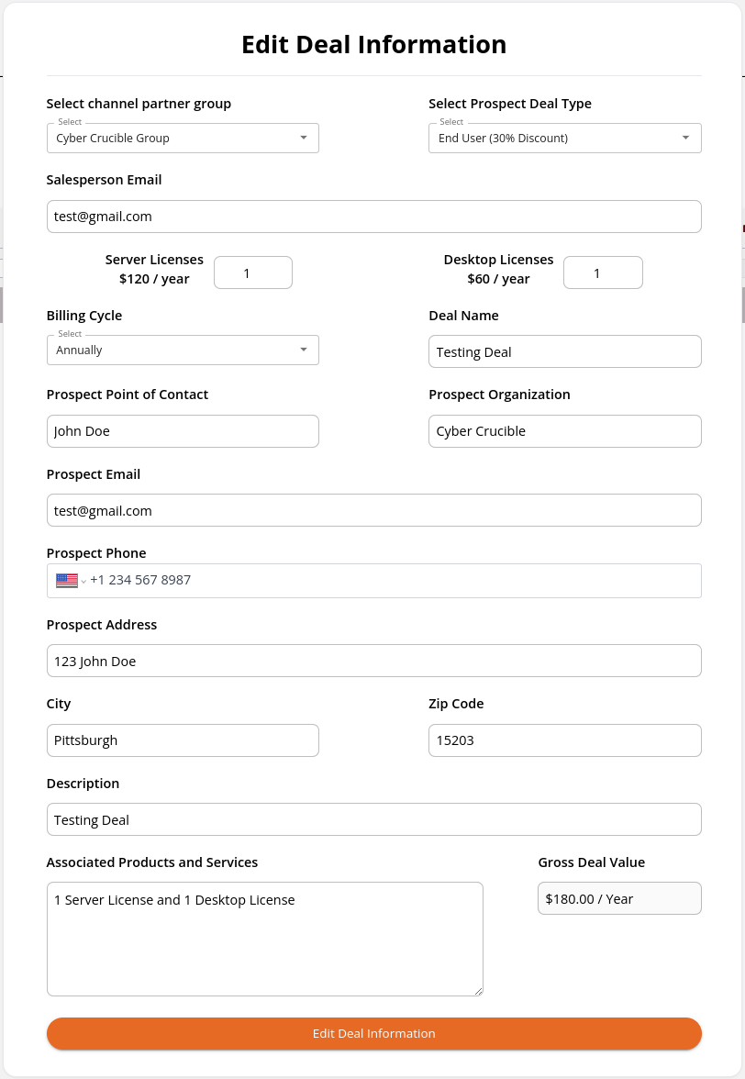Focus the Description text field
This screenshot has height=1079, width=745.
point(373,819)
